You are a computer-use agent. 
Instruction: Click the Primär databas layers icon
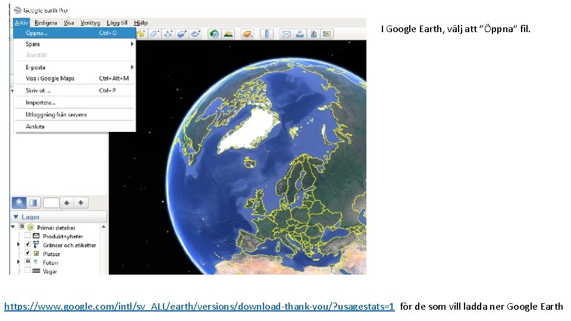click(x=30, y=227)
